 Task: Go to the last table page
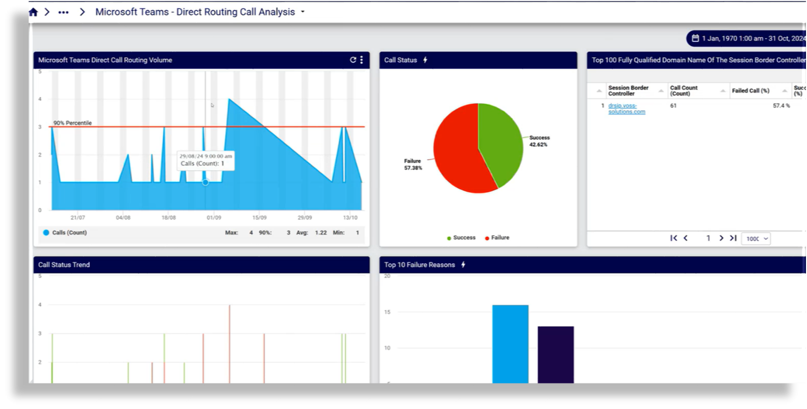click(x=733, y=238)
